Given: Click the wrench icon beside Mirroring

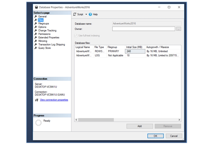Looking at the screenshot, I should [36, 41].
